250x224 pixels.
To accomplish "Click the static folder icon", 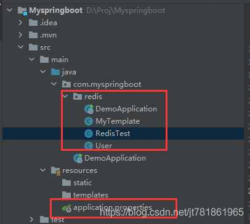I will [67, 183].
